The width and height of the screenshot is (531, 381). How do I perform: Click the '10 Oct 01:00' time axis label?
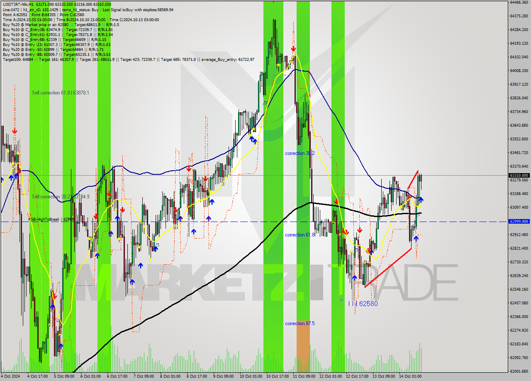tap(251, 376)
